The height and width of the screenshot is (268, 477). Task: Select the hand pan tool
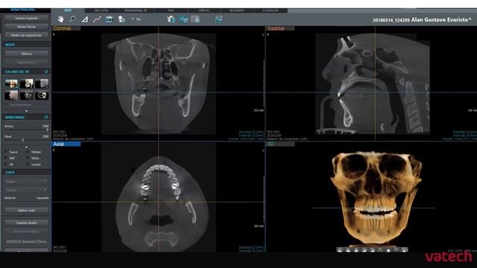60,19
